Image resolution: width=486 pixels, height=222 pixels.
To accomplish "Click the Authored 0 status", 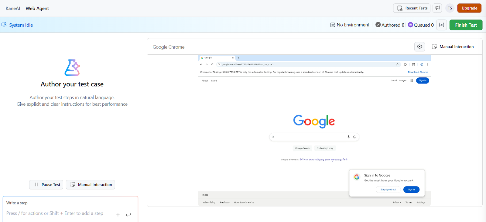I will point(390,25).
